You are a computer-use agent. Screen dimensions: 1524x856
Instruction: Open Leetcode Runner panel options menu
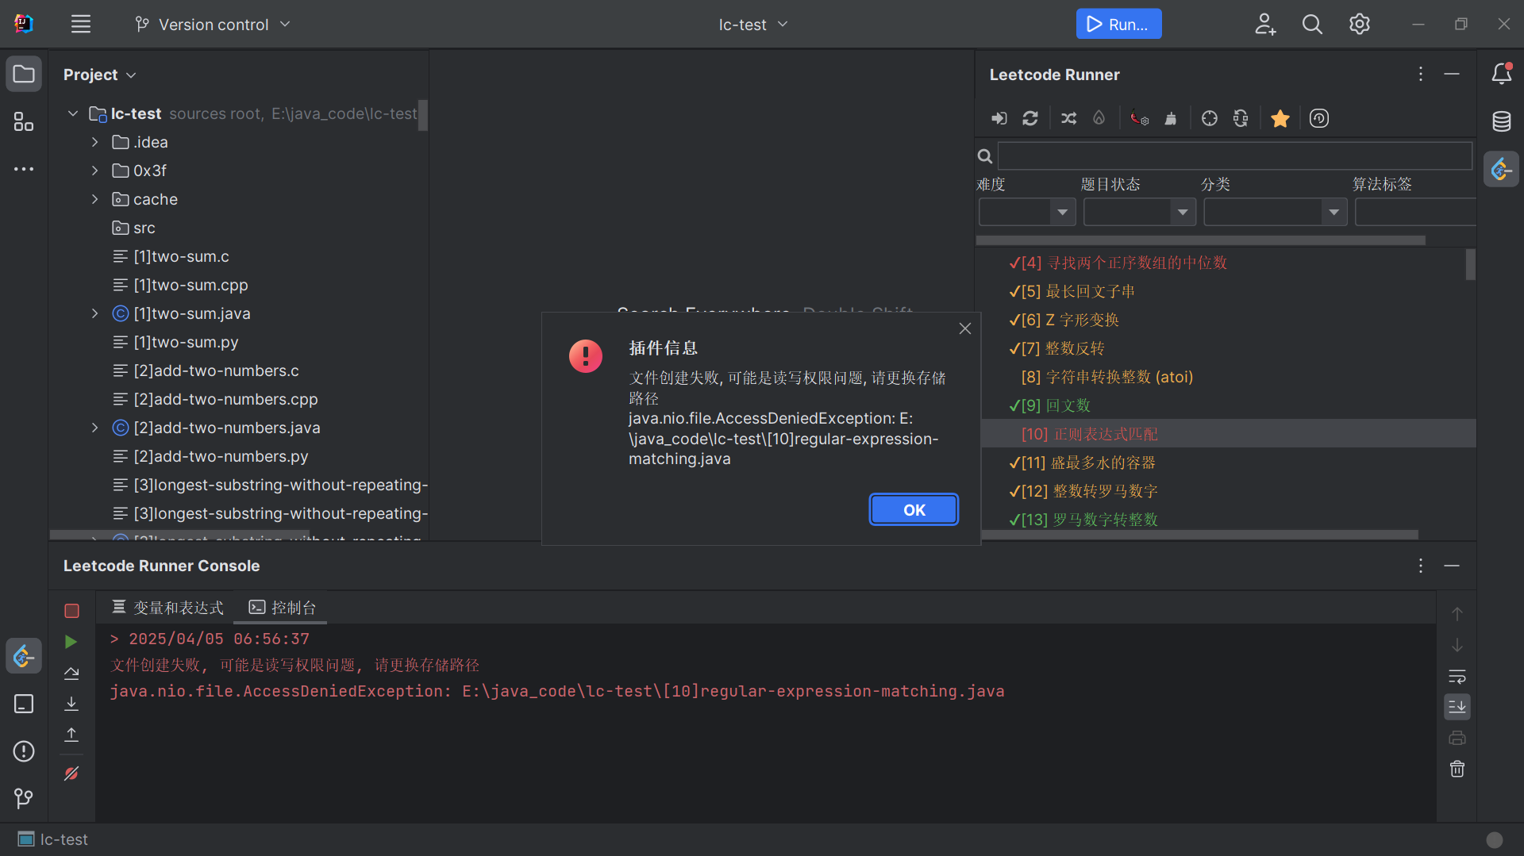(1420, 74)
